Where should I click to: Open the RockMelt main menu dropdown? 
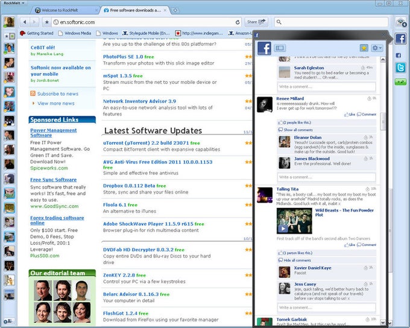14,3
